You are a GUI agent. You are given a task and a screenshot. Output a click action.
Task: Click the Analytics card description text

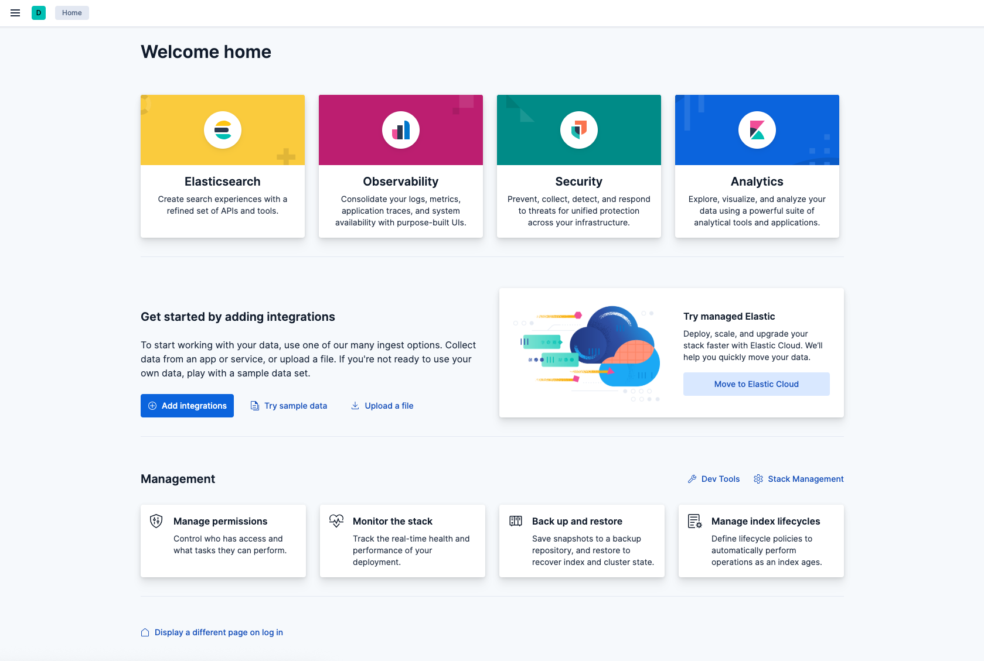pyautogui.click(x=757, y=211)
